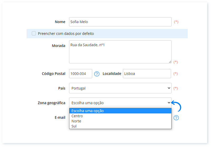This screenshot has width=211, height=147.
Task: Collapse the Zona geográfica dropdown
Action: [120, 103]
